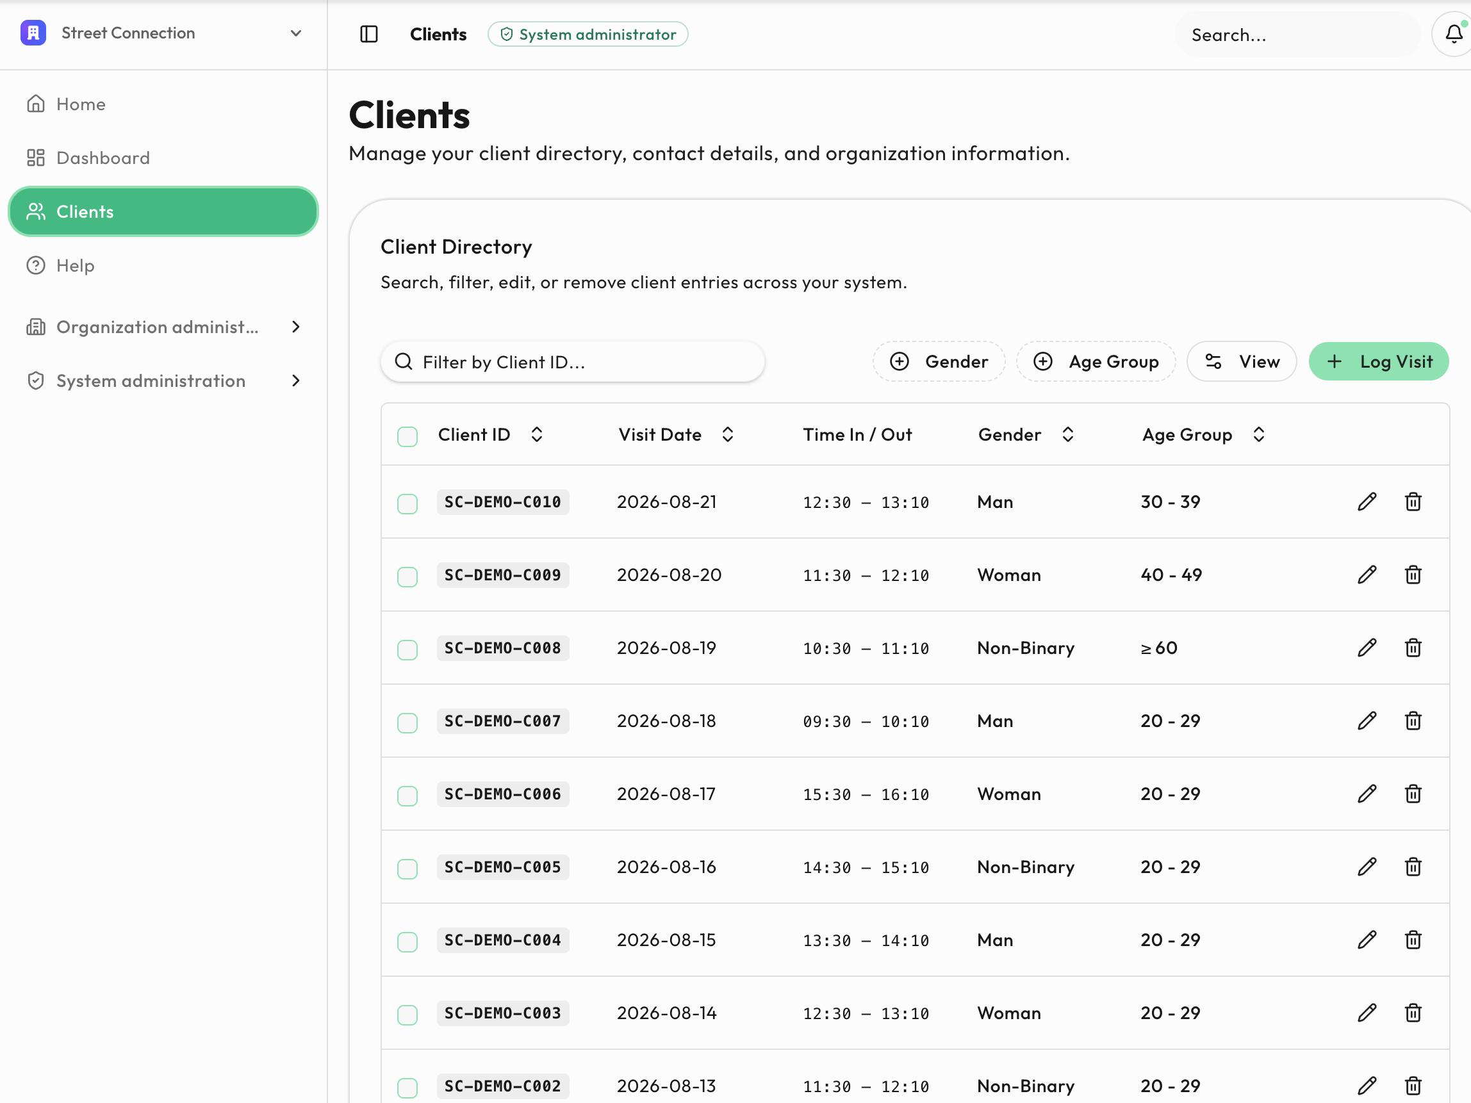Click pencil icon for SC-DEMO-C008

pyautogui.click(x=1367, y=648)
